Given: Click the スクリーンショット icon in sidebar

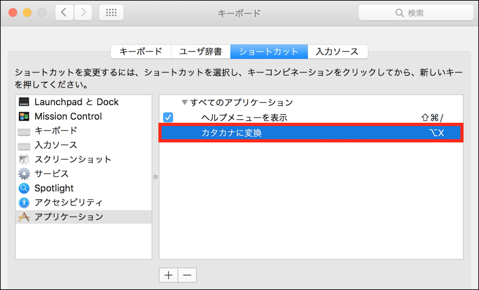Looking at the screenshot, I should tap(24, 159).
